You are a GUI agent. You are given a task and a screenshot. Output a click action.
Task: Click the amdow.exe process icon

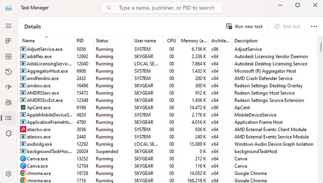23,86
